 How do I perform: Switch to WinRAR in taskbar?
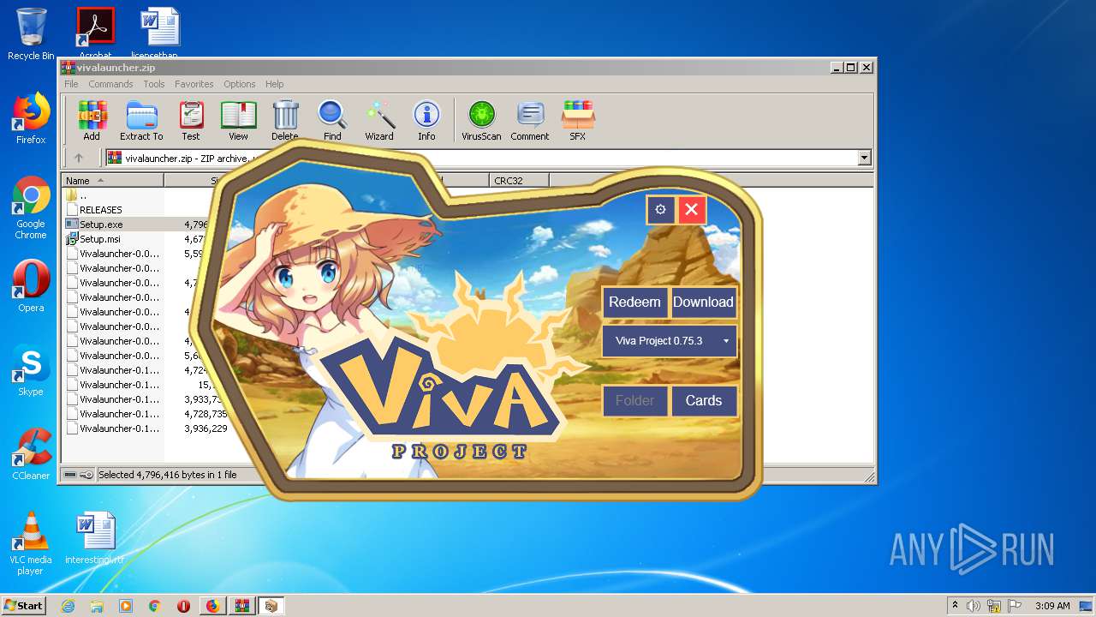241,606
